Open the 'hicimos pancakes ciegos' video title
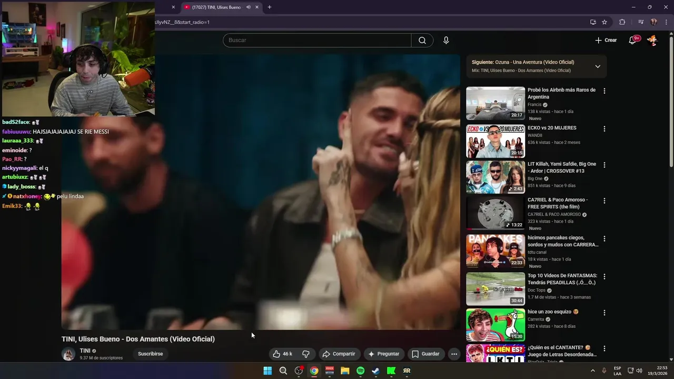 [563, 241]
